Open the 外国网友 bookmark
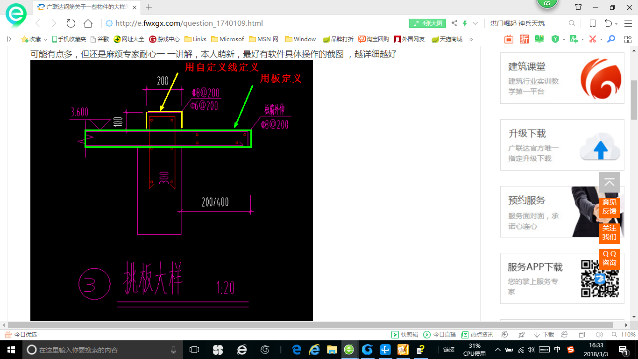Screen dimensions: 638x359 coord(410,39)
